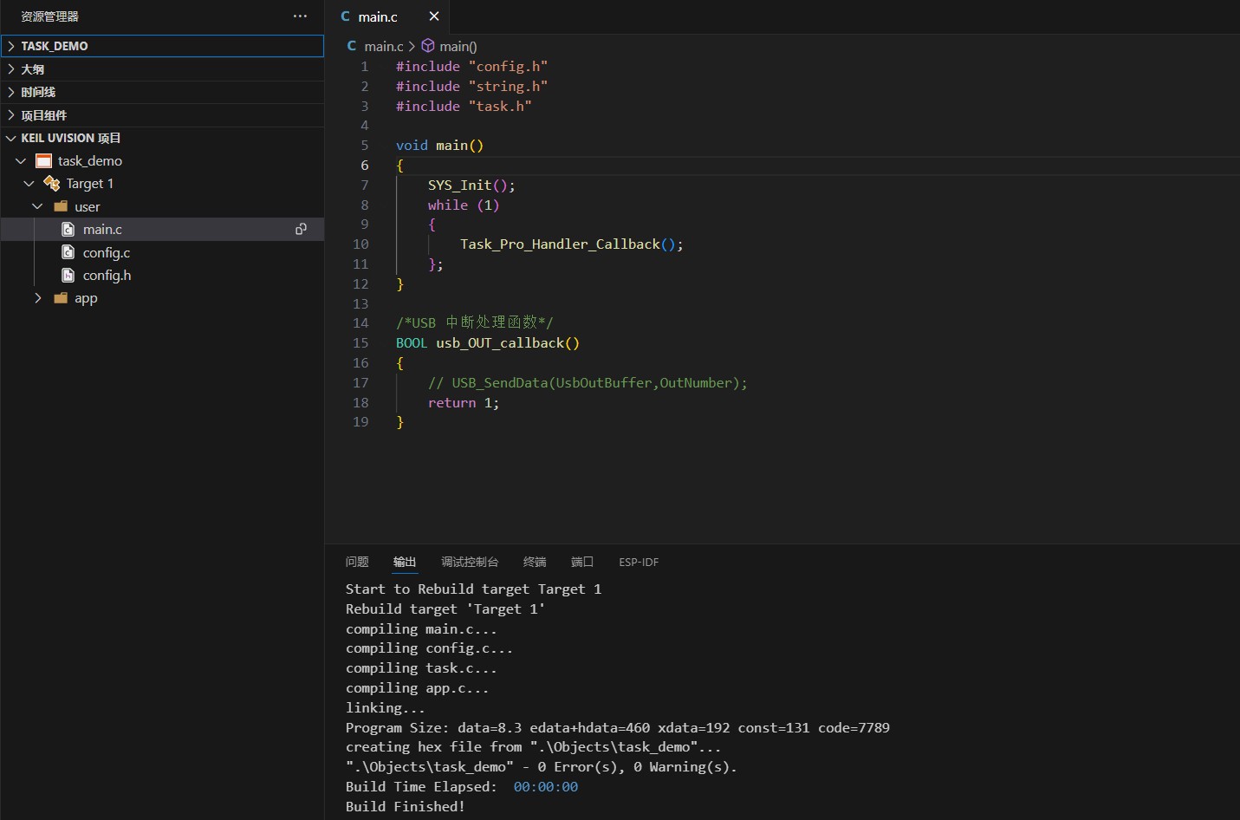Click the main.c file icon in tree
This screenshot has height=820, width=1240.
(68, 229)
